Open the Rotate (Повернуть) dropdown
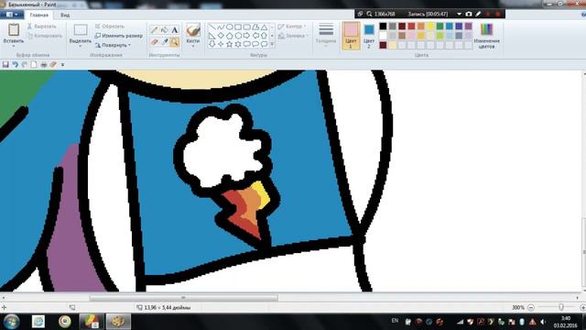The image size is (586, 330). point(113,45)
